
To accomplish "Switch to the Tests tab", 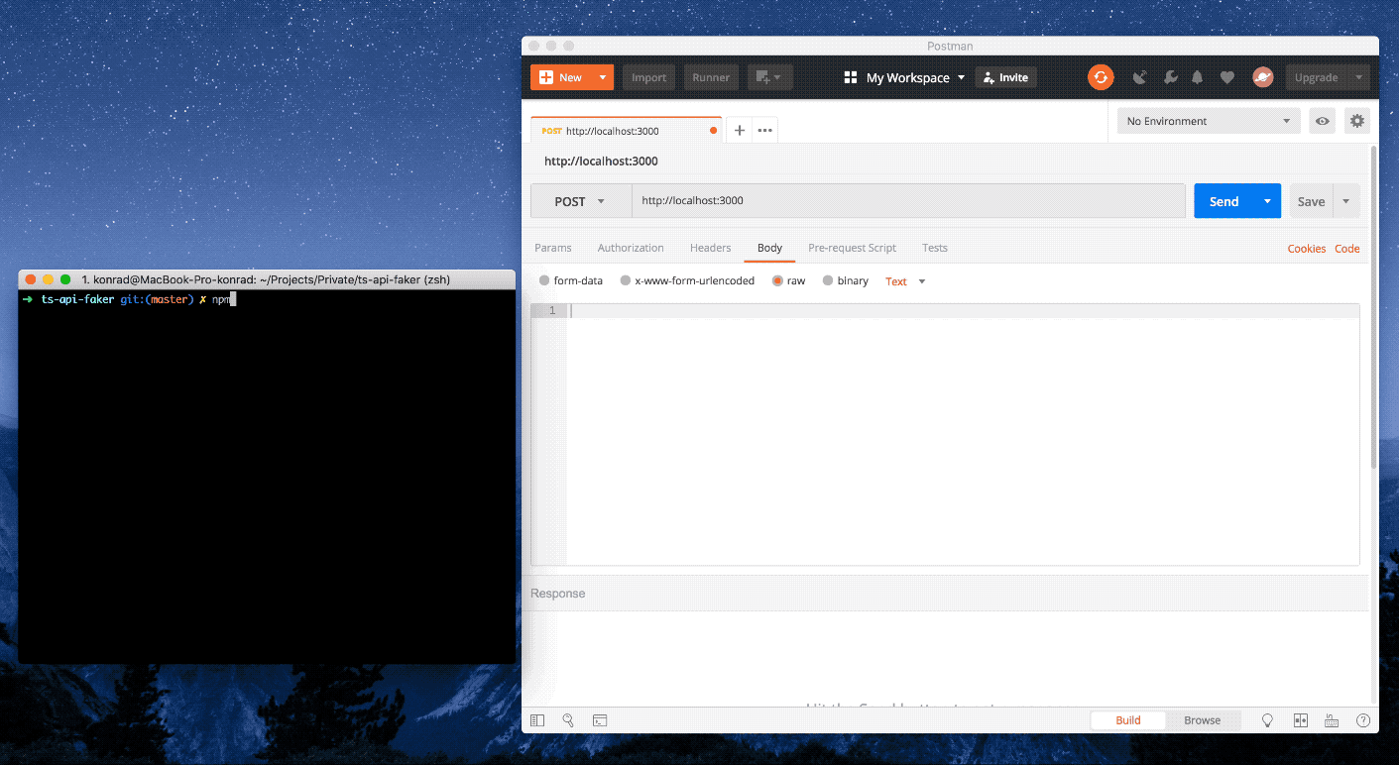I will [935, 248].
